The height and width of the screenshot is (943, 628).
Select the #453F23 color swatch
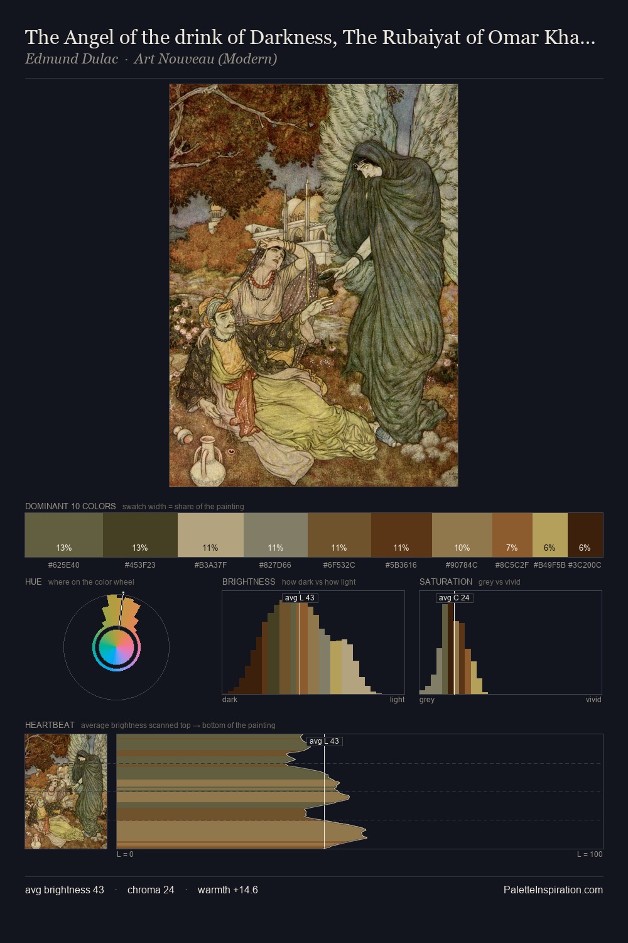[140, 535]
